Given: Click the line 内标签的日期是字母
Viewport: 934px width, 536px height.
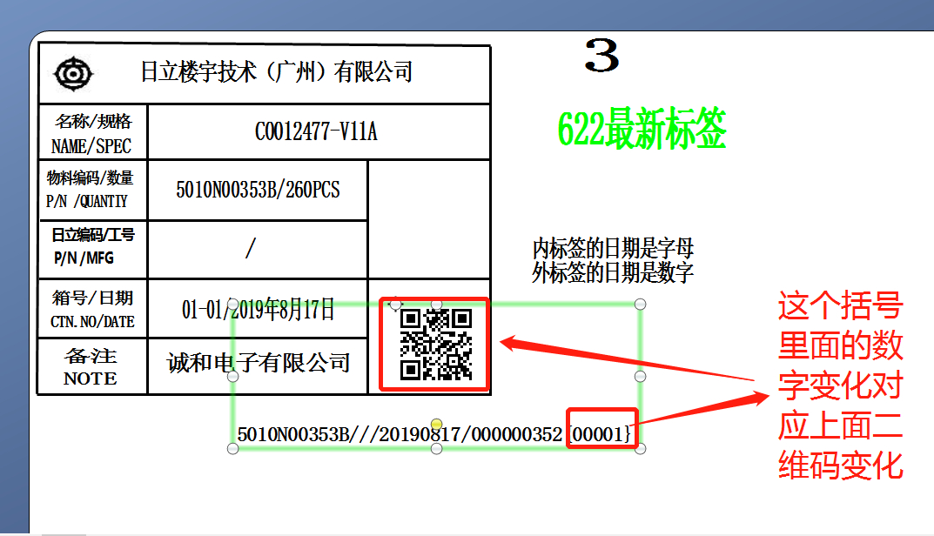Looking at the screenshot, I should [613, 248].
